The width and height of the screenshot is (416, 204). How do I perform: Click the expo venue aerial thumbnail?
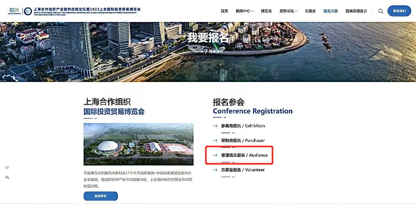click(x=139, y=144)
